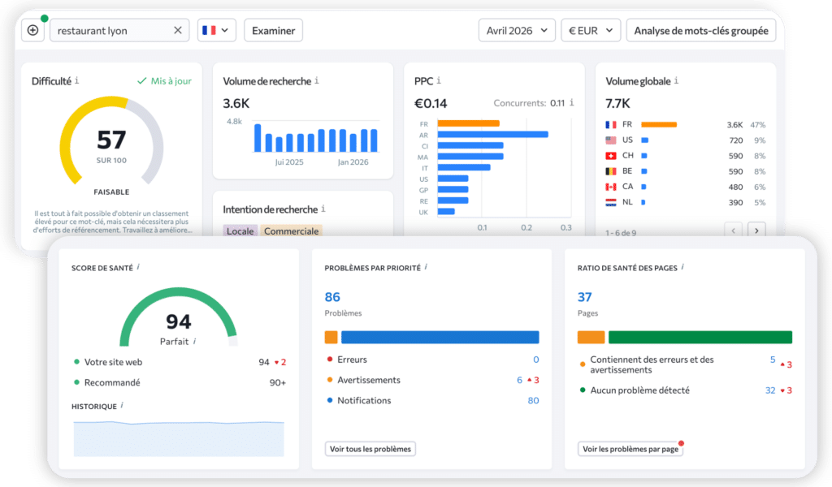Click info icon next to PPC
The height and width of the screenshot is (487, 832).
[439, 80]
